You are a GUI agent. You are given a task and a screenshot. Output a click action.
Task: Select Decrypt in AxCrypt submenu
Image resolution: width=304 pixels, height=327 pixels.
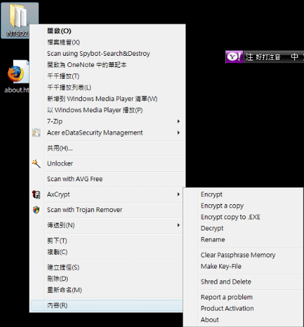tap(243, 229)
